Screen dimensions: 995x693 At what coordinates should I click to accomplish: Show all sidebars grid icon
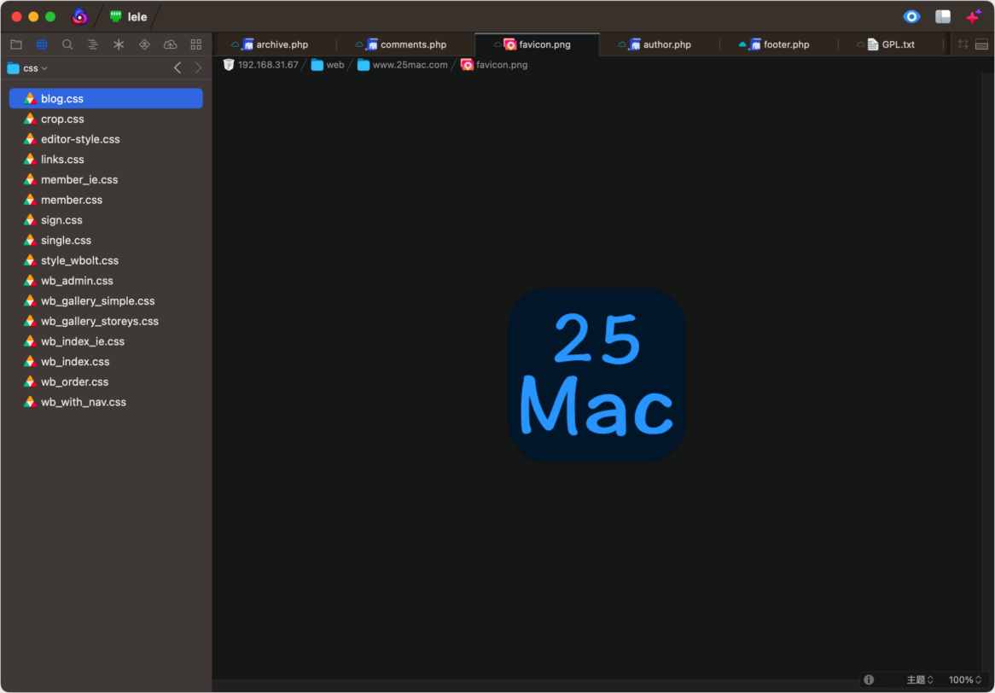[x=196, y=44]
